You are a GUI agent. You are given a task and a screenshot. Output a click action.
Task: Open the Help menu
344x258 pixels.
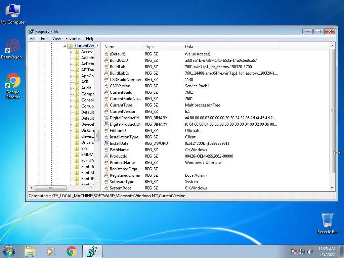pyautogui.click(x=90, y=39)
